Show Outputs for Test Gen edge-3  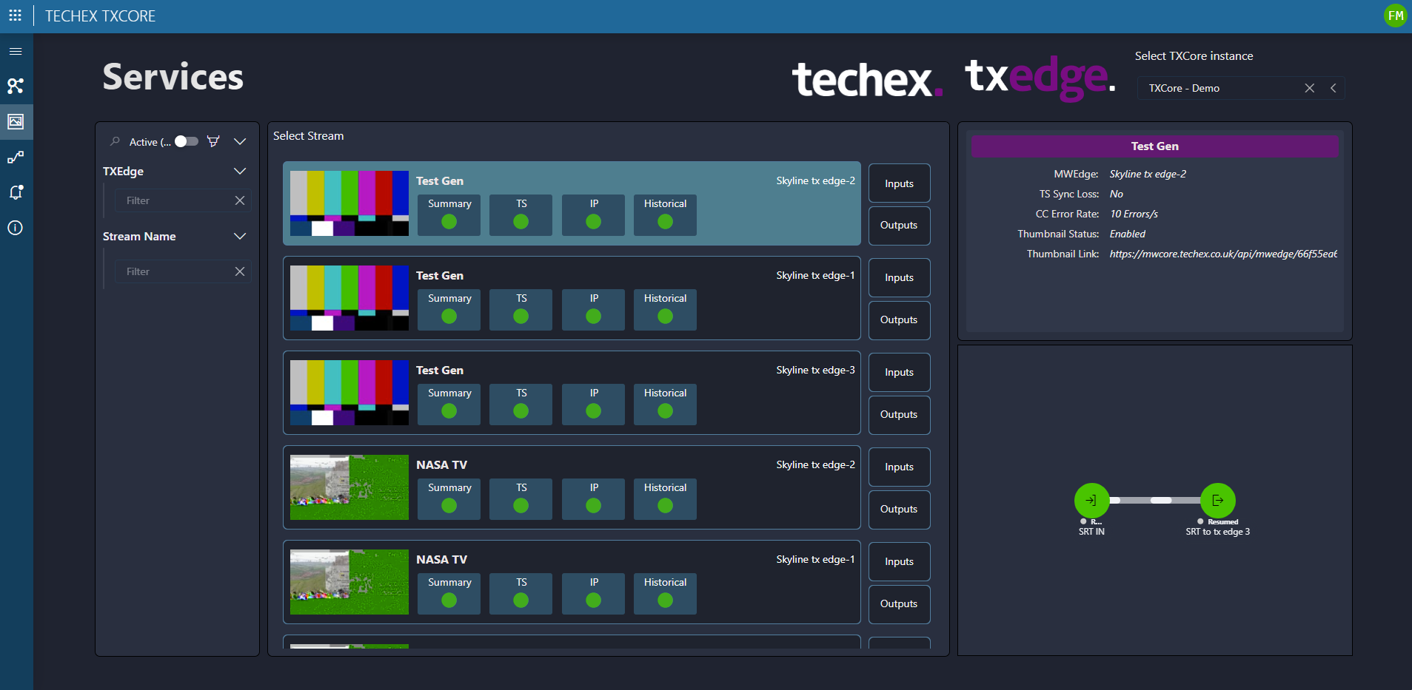pos(899,415)
